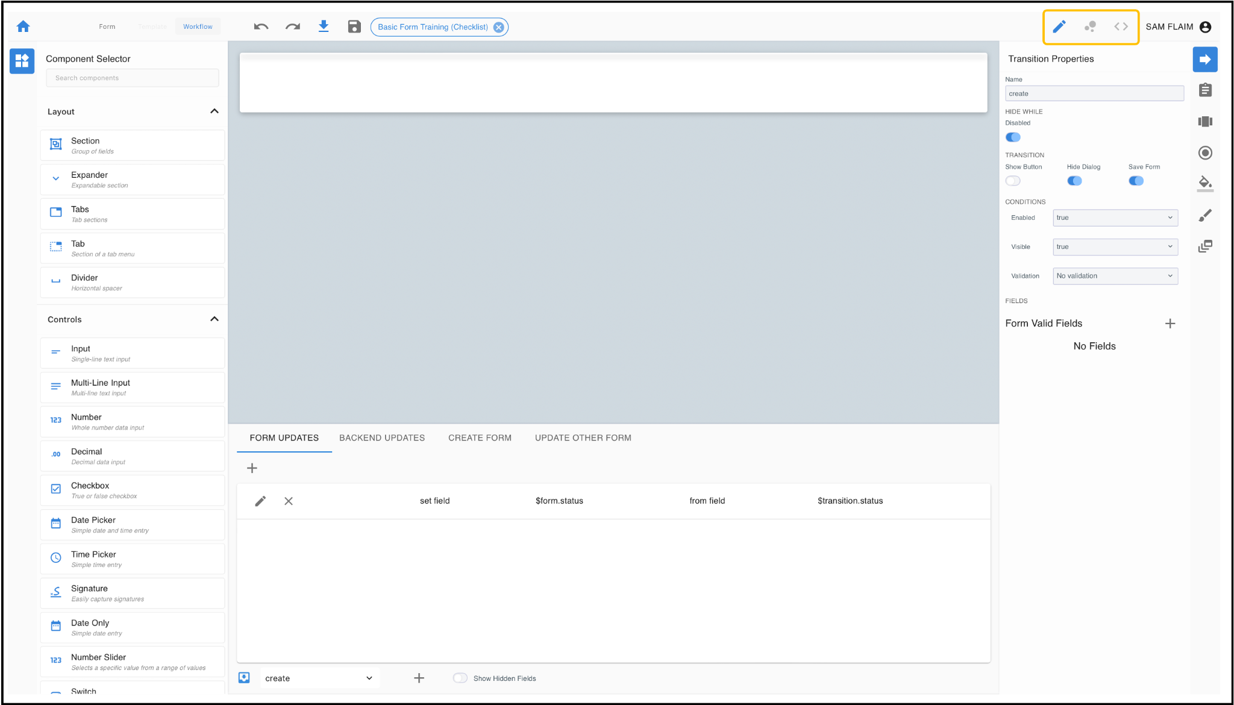The height and width of the screenshot is (705, 1234).
Task: Switch to the BACKEND UPDATES tab
Action: 382,438
